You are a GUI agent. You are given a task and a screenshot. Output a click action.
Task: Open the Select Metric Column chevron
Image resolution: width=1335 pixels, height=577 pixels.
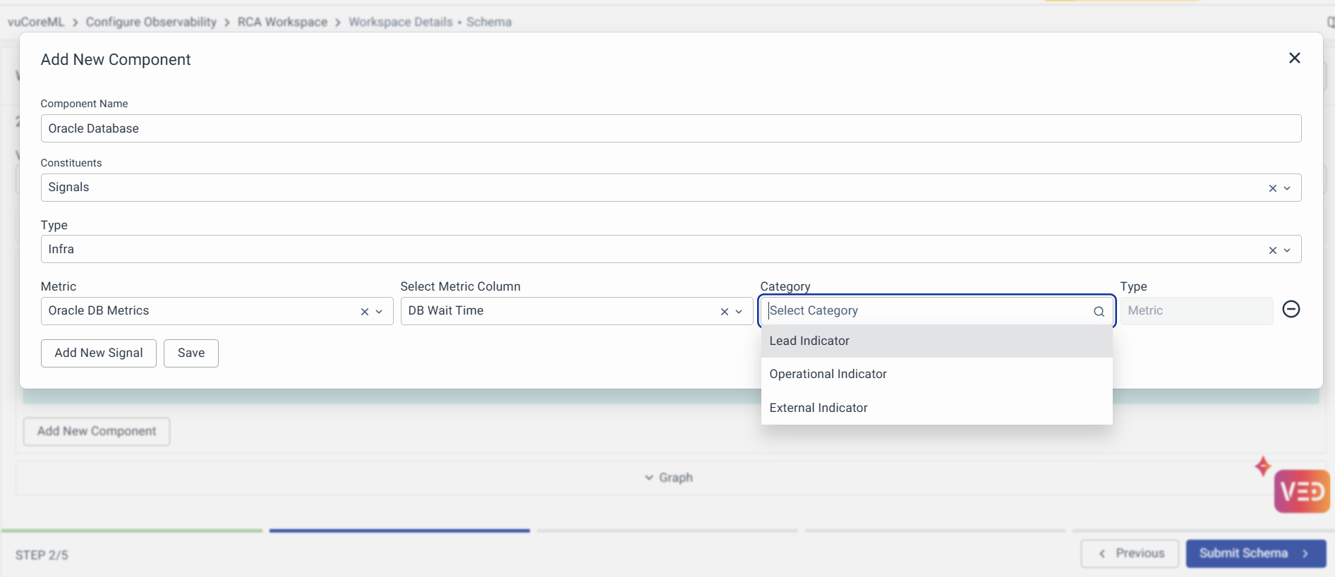click(739, 312)
